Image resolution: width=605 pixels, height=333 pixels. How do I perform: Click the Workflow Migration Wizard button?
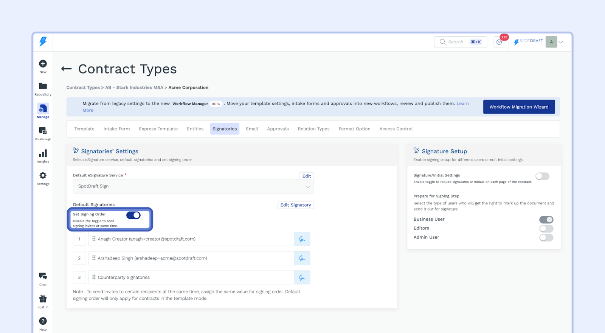coord(519,107)
